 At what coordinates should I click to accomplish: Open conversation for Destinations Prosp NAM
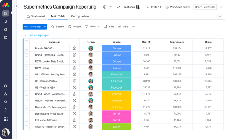75,114
